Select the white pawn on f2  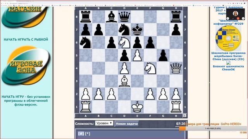pos(150,94)
